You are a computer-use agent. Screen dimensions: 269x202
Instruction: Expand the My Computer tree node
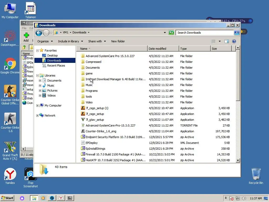(37, 106)
